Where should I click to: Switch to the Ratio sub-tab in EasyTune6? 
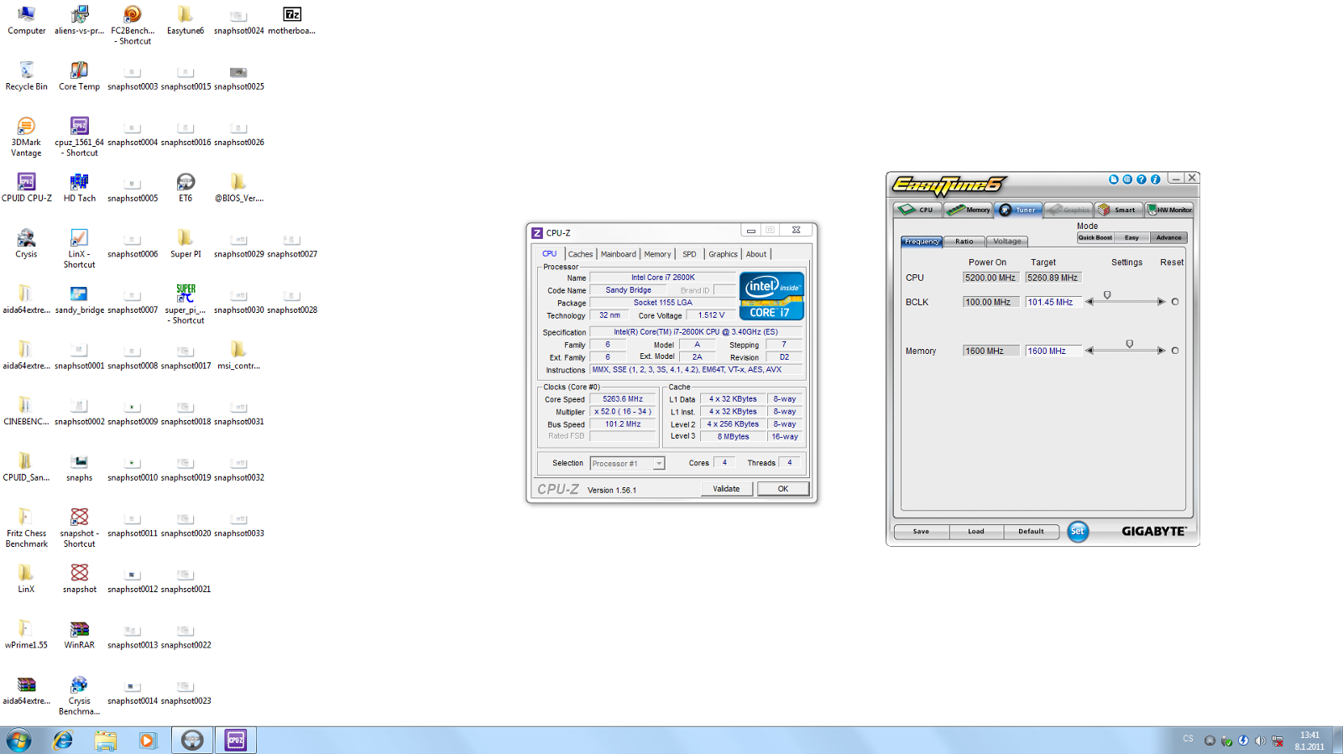click(964, 242)
